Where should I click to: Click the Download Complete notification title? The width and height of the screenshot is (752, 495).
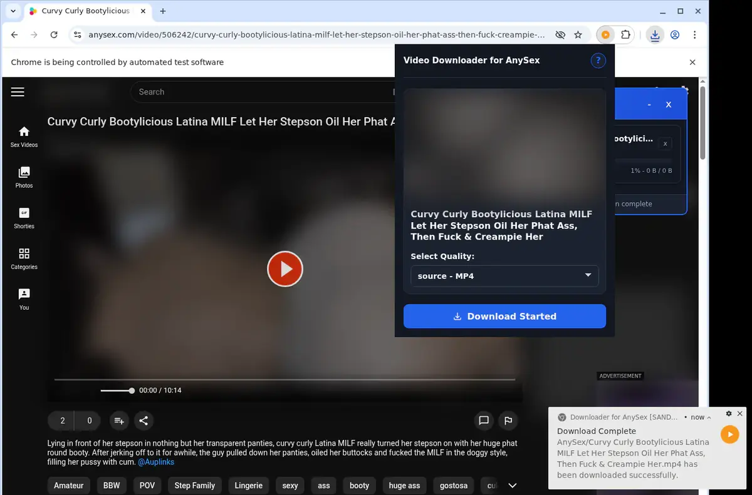597,431
